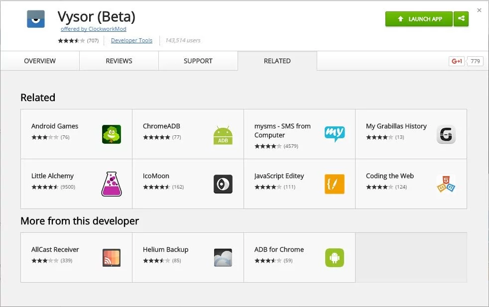Open the Little Alchemy flask icon

(112, 184)
